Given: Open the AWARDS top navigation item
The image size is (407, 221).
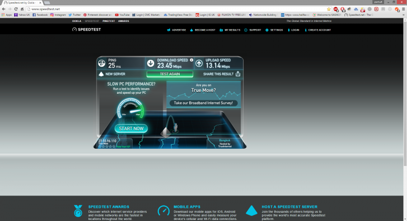Looking at the screenshot, I should point(124,21).
